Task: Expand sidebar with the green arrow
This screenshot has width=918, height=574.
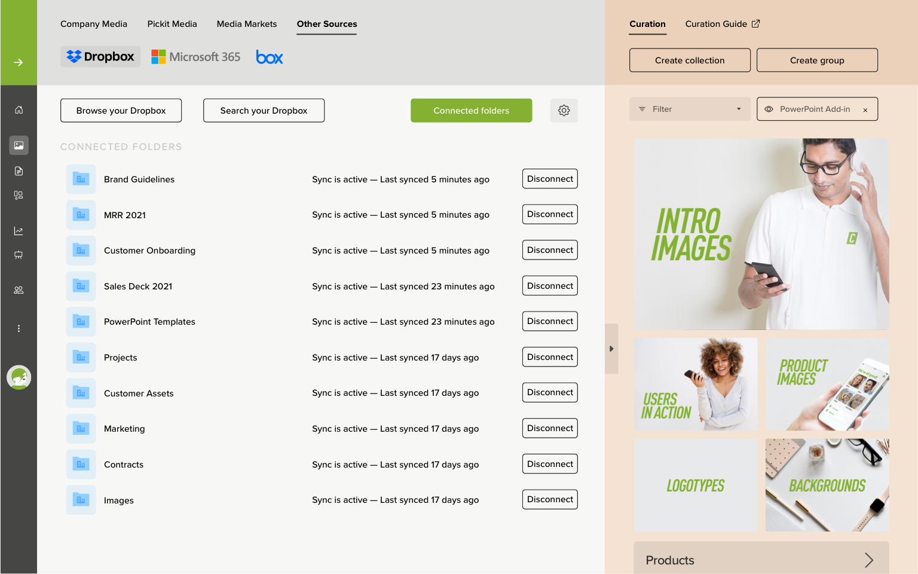Action: pos(19,62)
